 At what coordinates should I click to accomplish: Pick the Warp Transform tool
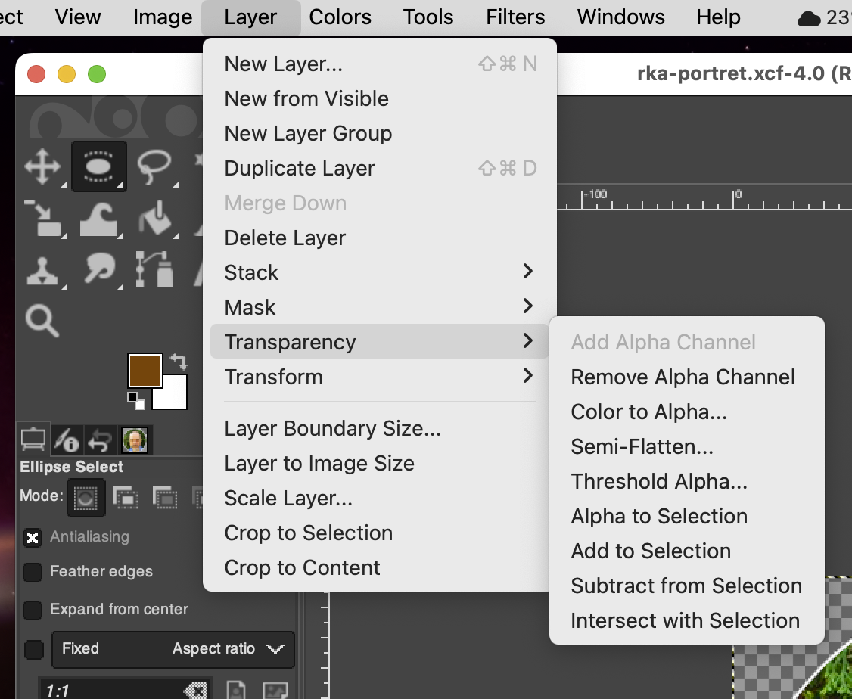[98, 217]
